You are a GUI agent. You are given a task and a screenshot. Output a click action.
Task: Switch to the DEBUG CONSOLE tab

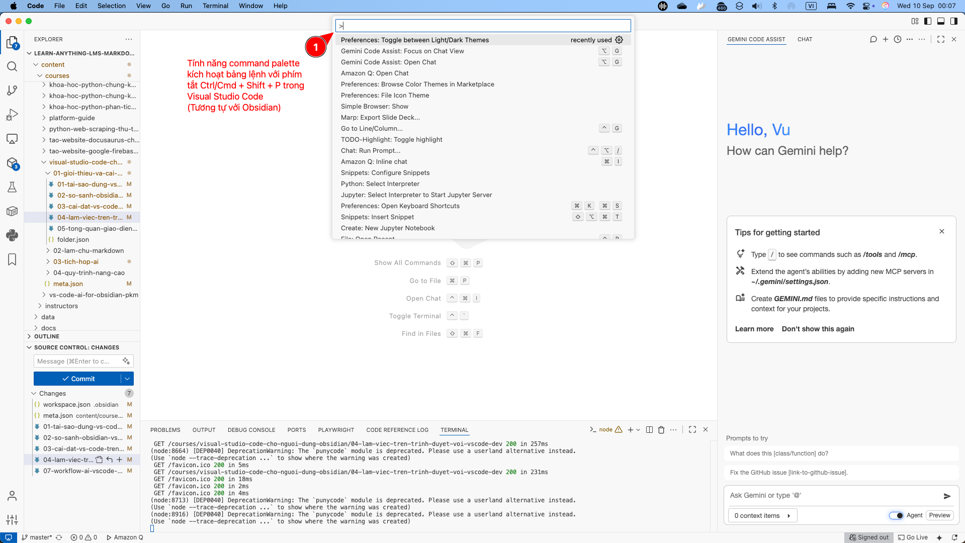[251, 430]
